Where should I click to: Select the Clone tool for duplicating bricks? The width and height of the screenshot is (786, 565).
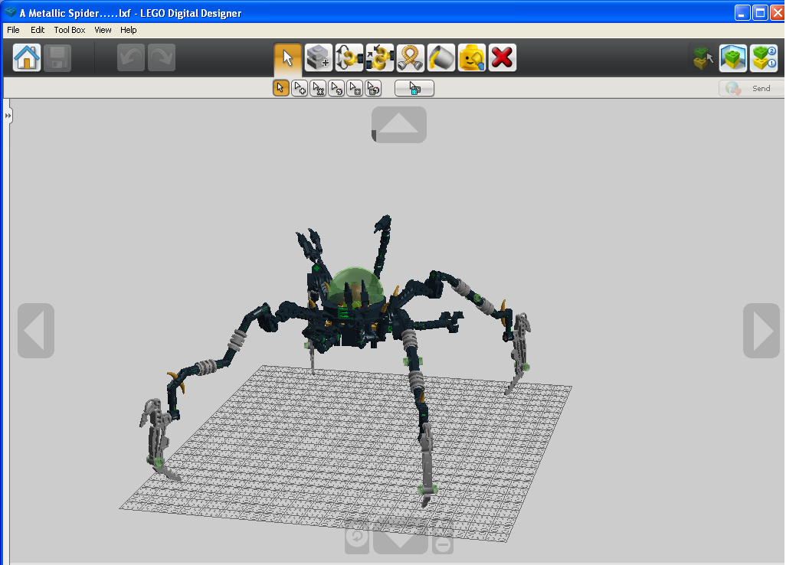(x=318, y=57)
